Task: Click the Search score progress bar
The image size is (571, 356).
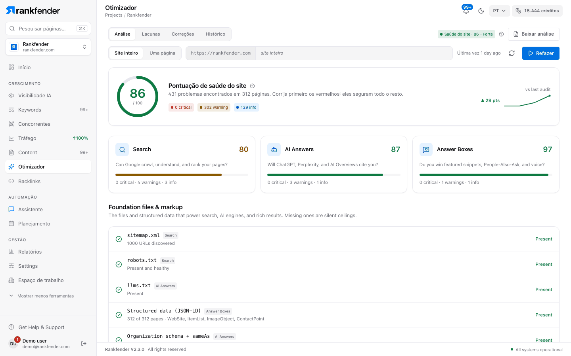Action: pyautogui.click(x=182, y=174)
